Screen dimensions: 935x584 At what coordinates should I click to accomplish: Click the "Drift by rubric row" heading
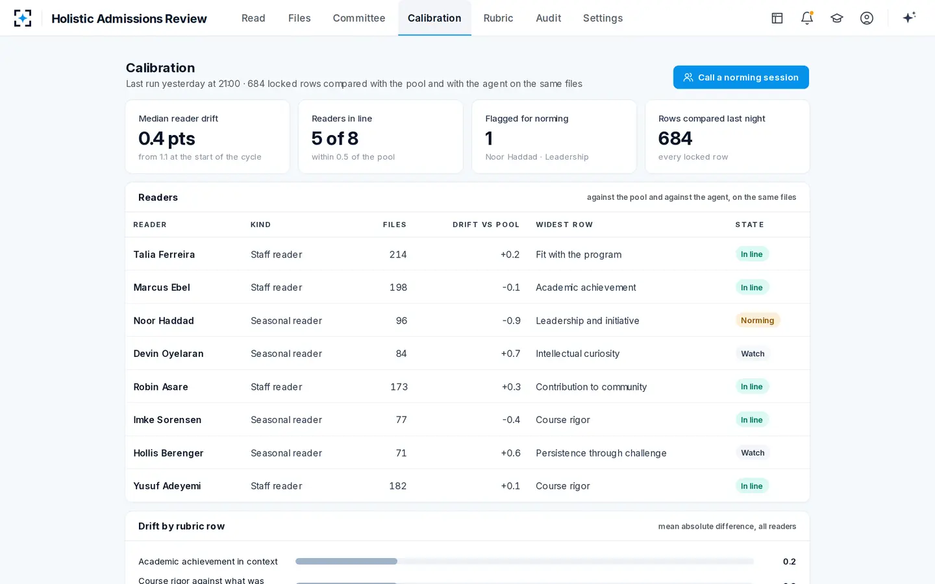182,526
